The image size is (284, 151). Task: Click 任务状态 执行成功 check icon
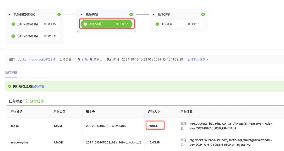tap(27, 101)
